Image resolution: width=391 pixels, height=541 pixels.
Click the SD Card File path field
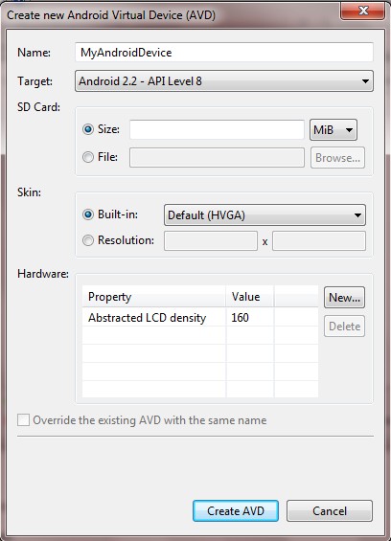coord(217,158)
